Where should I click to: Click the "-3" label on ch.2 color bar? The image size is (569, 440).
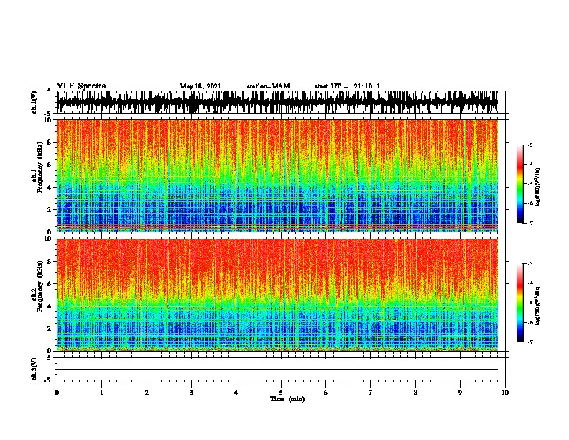point(530,264)
